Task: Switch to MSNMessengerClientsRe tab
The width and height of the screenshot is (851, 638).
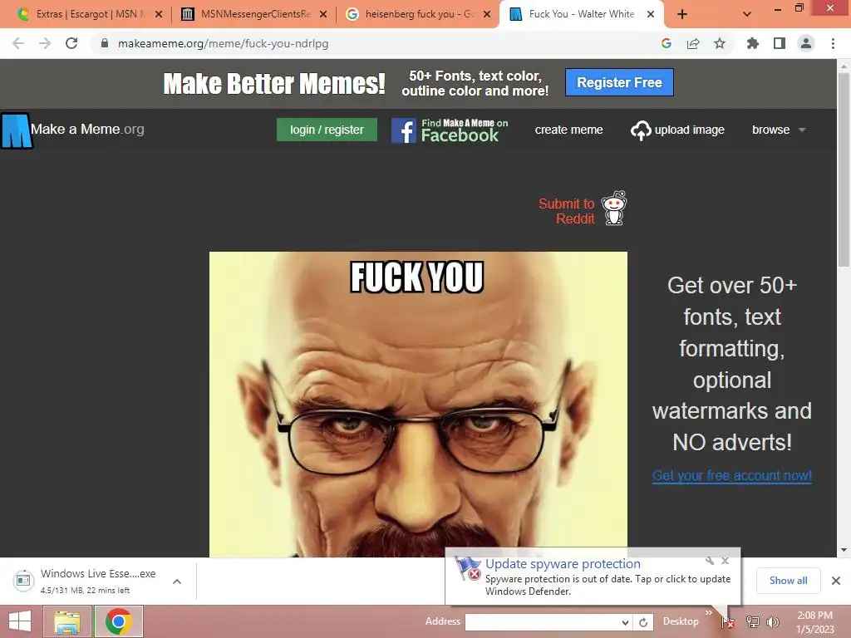Action: coord(255,15)
